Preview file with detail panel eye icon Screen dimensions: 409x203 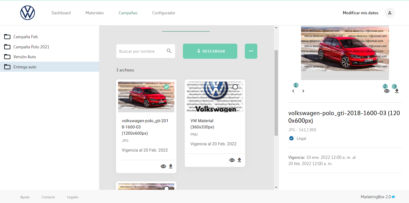387,91
